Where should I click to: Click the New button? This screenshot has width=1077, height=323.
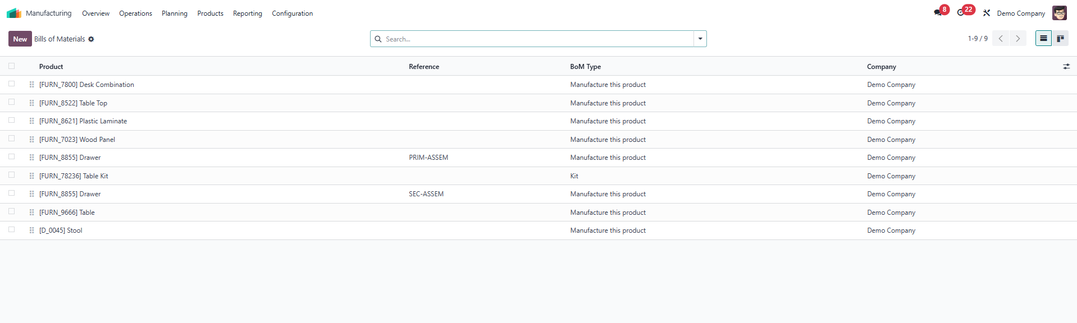pyautogui.click(x=20, y=39)
